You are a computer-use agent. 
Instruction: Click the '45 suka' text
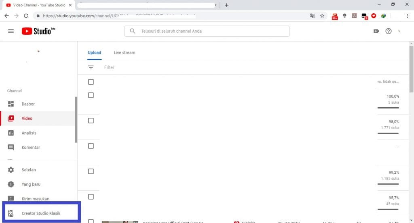[392, 204]
